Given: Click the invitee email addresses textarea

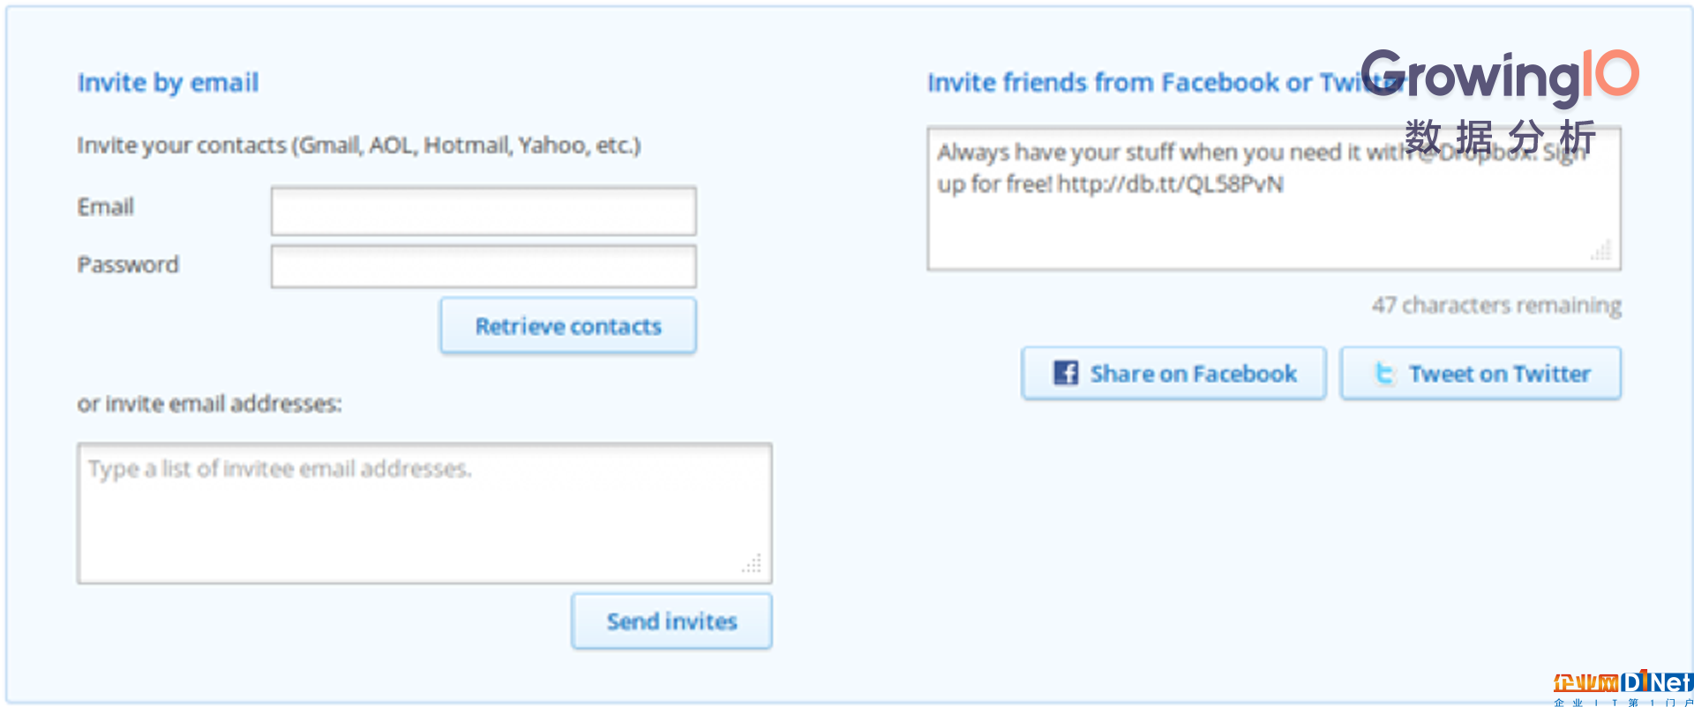Looking at the screenshot, I should (x=424, y=513).
